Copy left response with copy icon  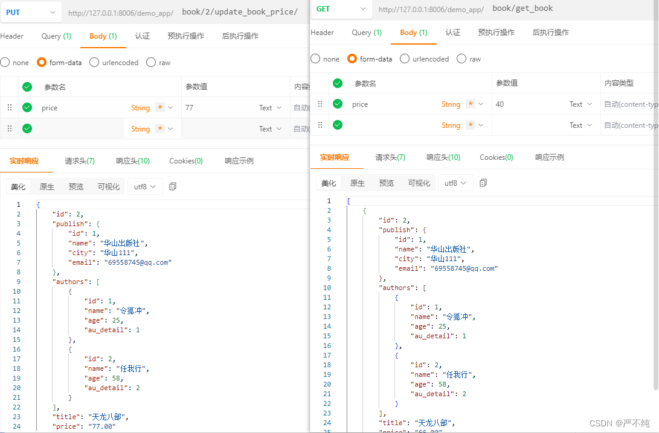click(173, 186)
